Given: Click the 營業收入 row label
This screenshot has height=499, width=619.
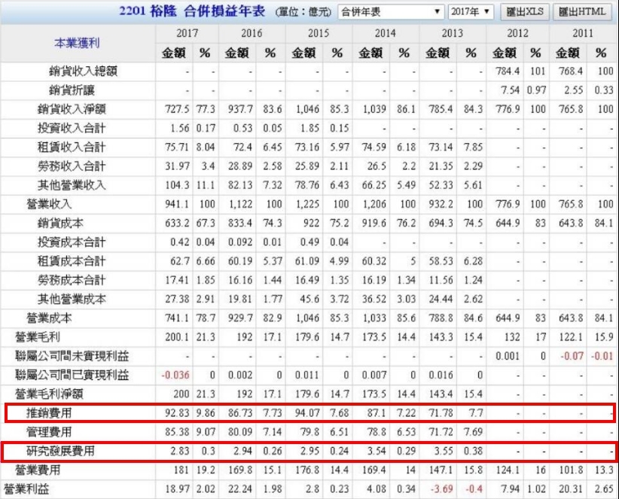Looking at the screenshot, I should (x=49, y=204).
